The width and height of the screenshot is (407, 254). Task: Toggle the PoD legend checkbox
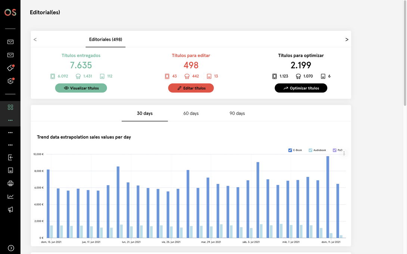coord(335,150)
